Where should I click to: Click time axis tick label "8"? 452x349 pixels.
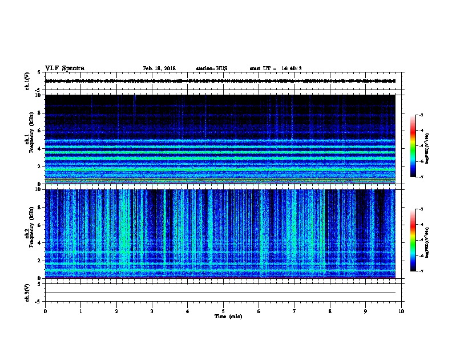click(x=330, y=311)
